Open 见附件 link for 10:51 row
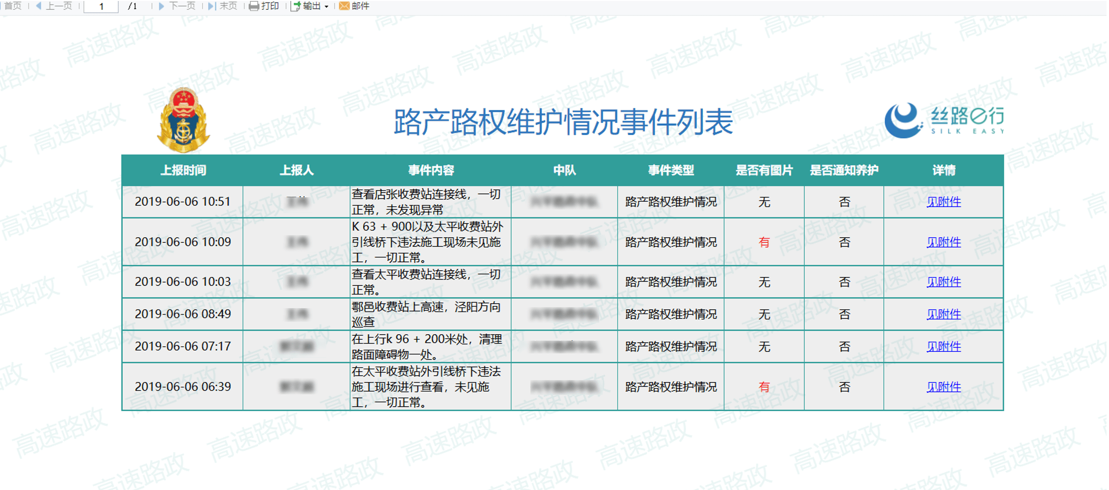This screenshot has height=490, width=1109. pyautogui.click(x=943, y=202)
